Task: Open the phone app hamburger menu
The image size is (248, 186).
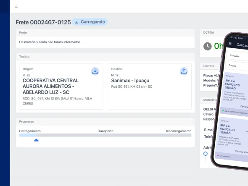Action: 230,44
